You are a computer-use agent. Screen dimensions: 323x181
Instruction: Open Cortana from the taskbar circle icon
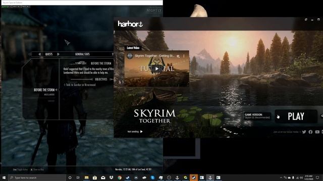click(x=70, y=177)
